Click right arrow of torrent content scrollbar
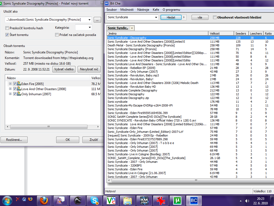The image size is (274, 206). pos(98,127)
